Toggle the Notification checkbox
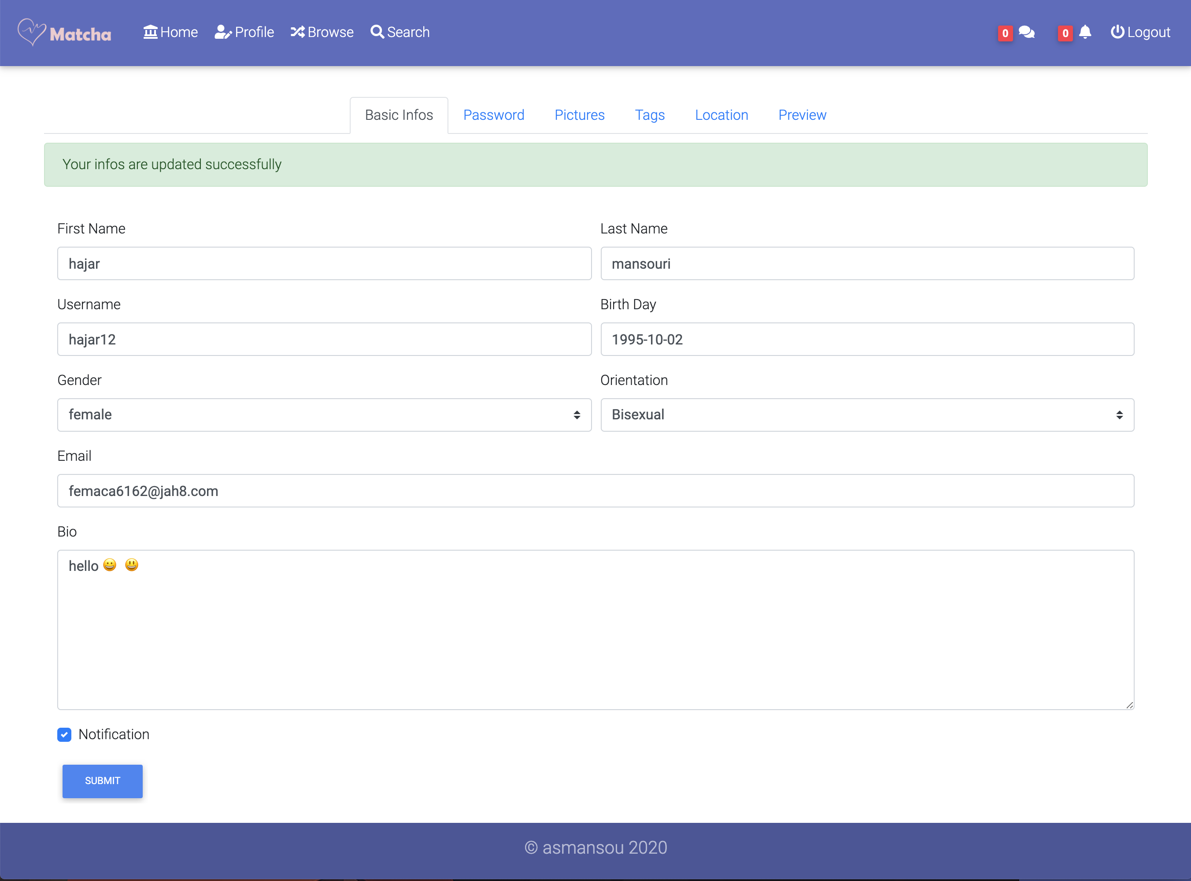The height and width of the screenshot is (881, 1191). pyautogui.click(x=64, y=735)
